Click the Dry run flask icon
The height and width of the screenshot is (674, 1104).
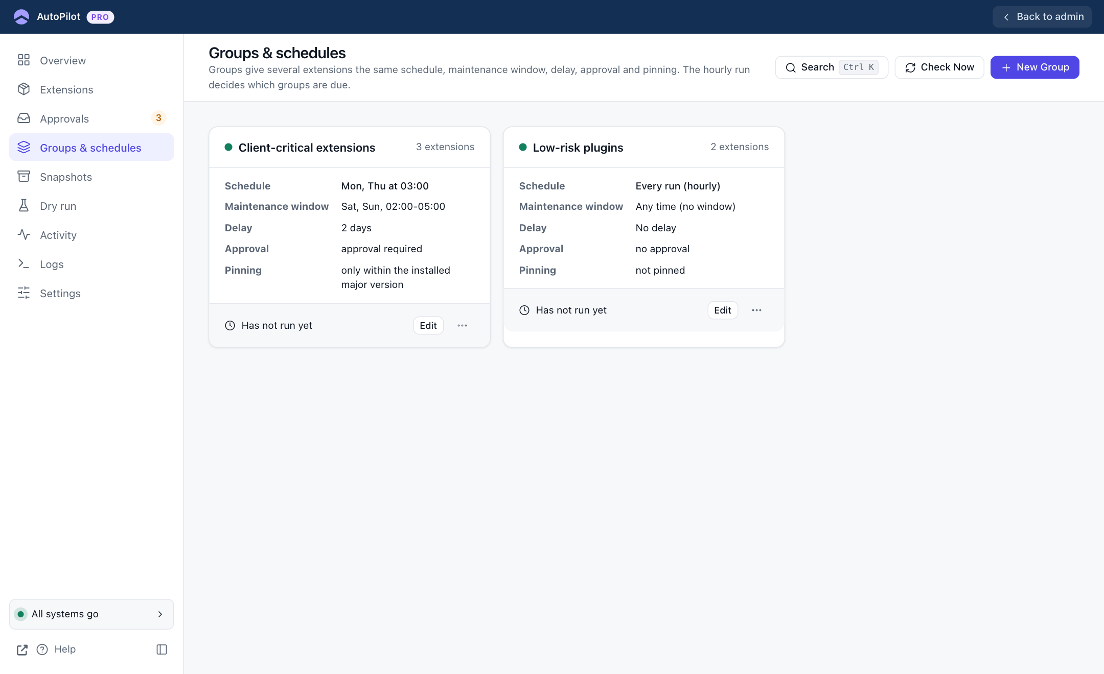(x=24, y=206)
